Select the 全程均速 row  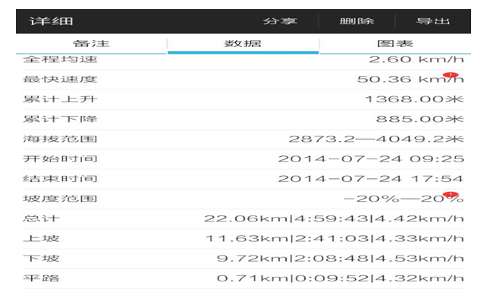(x=244, y=59)
